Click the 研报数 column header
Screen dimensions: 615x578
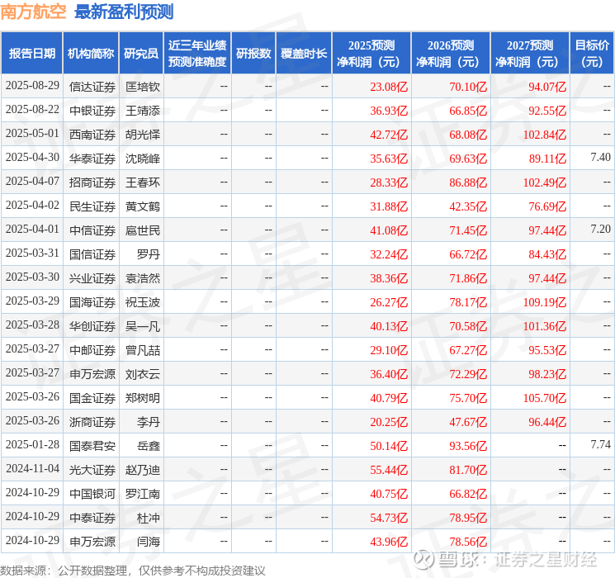coord(253,54)
